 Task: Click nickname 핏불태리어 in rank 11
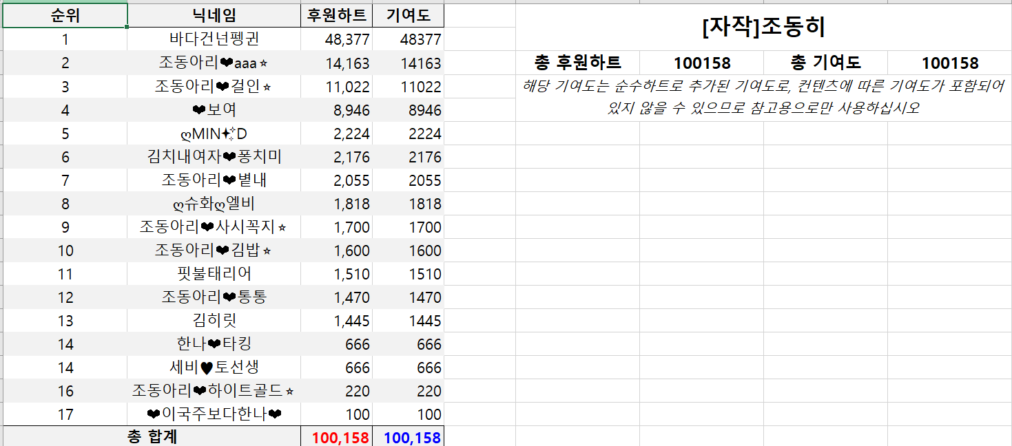[x=211, y=274]
